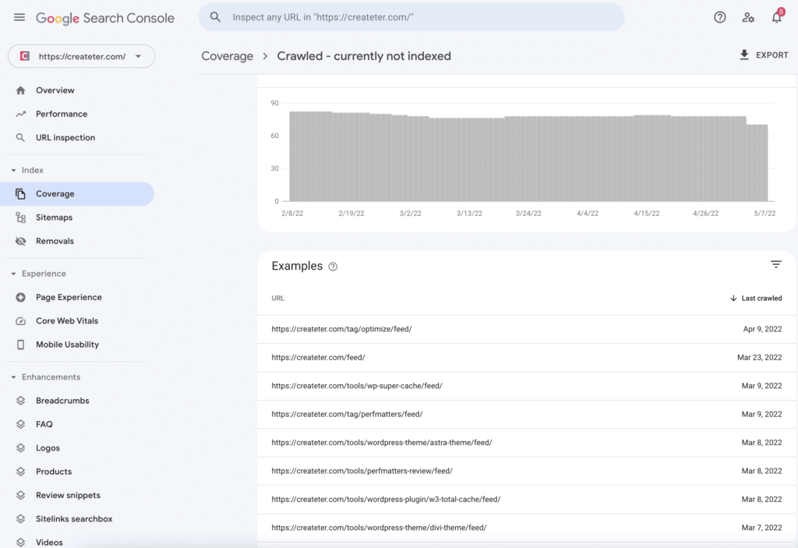Open the property selector dropdown
798x548 pixels.
point(81,56)
